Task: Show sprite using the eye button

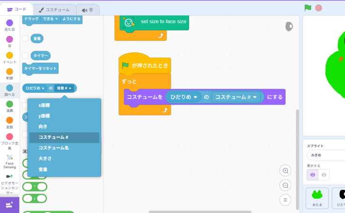Action: pyautogui.click(x=312, y=175)
